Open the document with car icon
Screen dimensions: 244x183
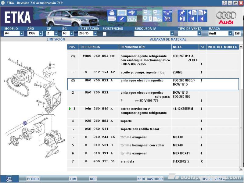157,19
